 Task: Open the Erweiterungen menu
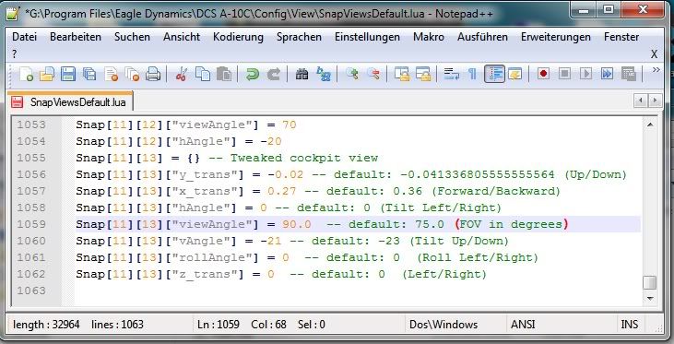pos(556,37)
